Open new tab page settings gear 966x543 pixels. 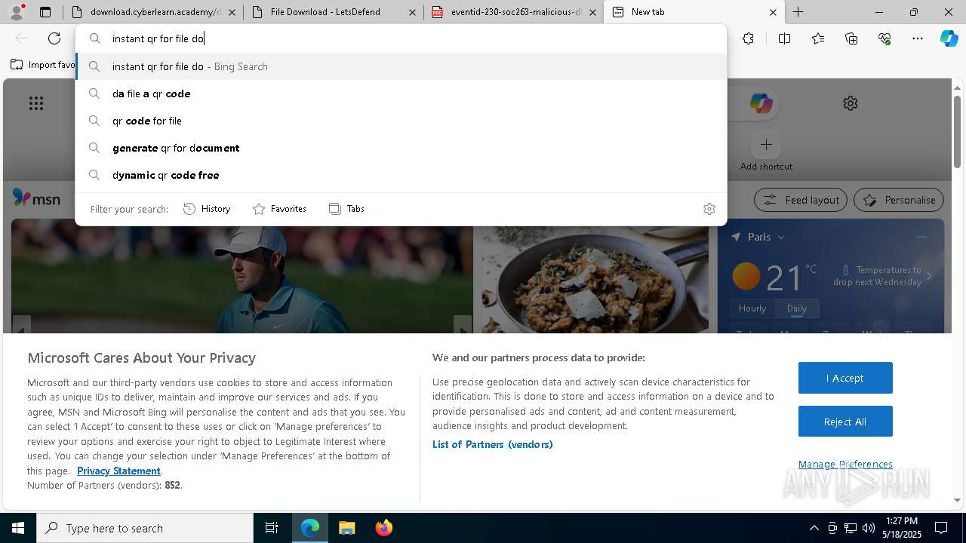point(851,103)
